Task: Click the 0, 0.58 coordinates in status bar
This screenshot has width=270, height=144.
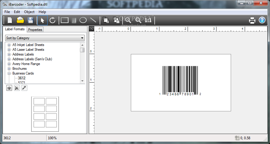Action: 245,138
